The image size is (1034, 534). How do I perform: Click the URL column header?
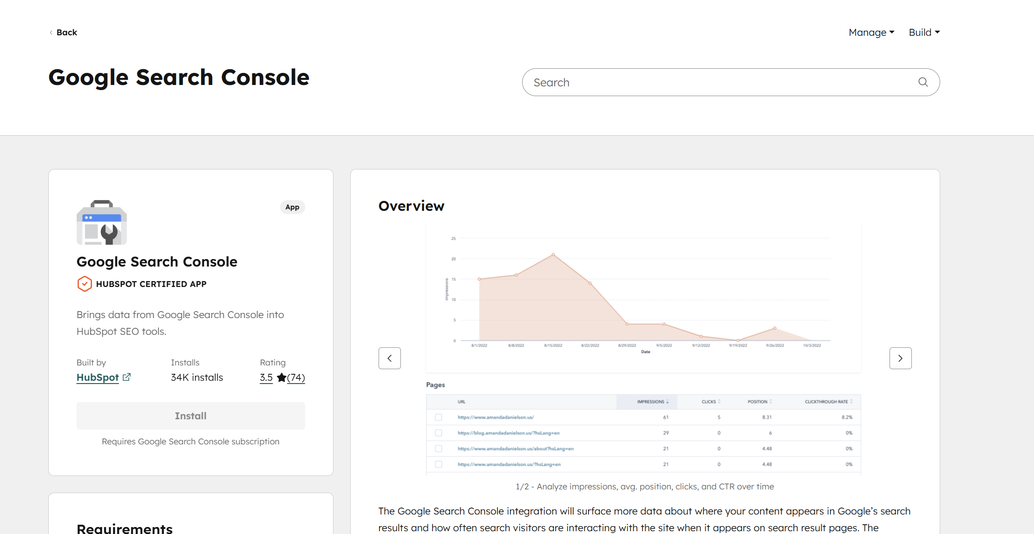pos(461,402)
